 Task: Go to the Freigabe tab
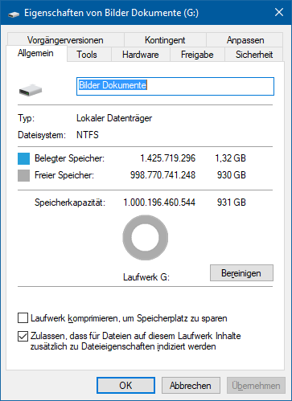pyautogui.click(x=197, y=55)
